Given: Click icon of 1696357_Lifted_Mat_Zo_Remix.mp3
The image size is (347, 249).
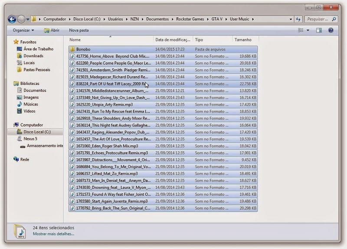Looking at the screenshot, I should click(72, 174).
